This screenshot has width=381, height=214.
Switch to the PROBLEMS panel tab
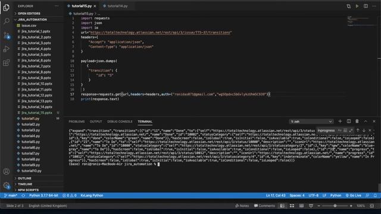tap(77, 121)
